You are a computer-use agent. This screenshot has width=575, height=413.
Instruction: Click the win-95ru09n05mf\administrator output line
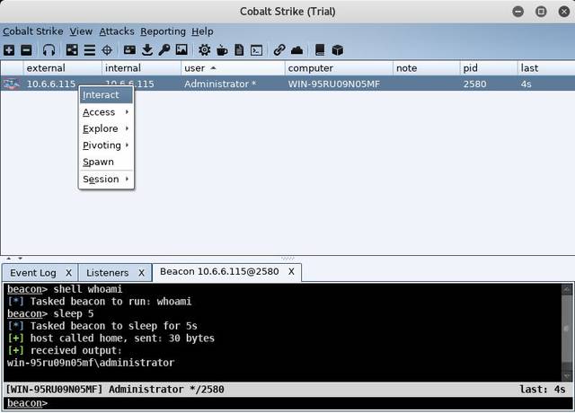[x=91, y=363]
